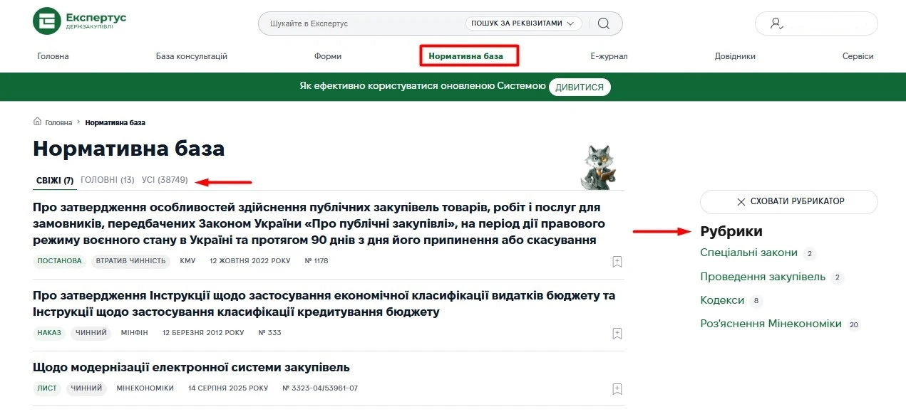Hide the rubricator panel

pyautogui.click(x=788, y=201)
